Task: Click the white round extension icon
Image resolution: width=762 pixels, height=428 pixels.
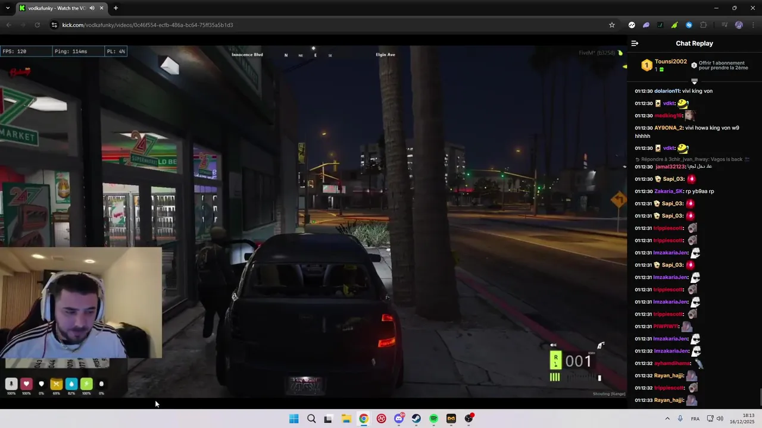Action: (x=632, y=25)
